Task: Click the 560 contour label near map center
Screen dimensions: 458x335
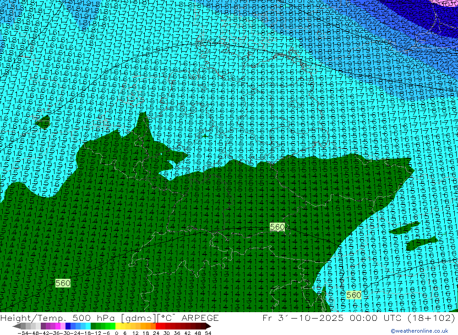Action: click(x=277, y=227)
